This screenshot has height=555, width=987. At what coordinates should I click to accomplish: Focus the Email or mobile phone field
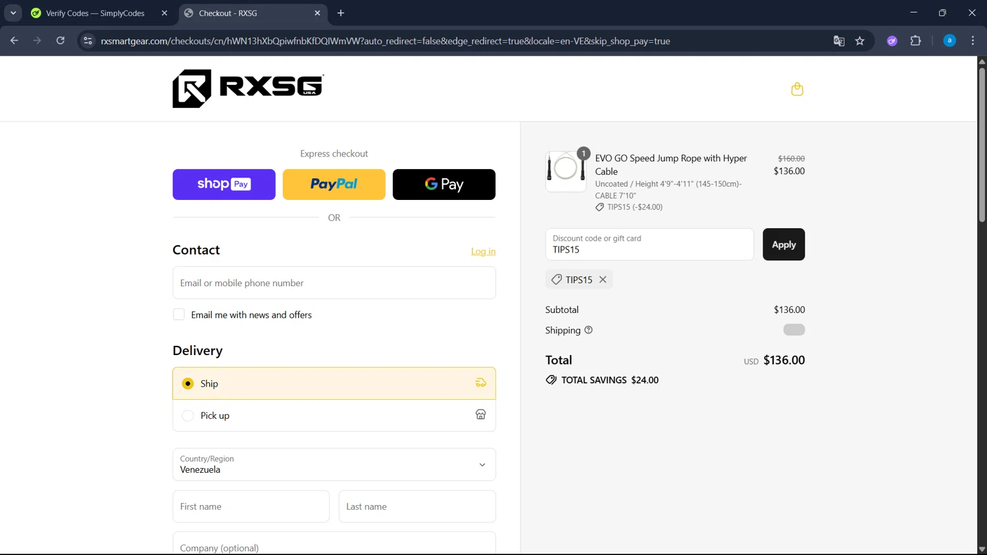tap(334, 283)
